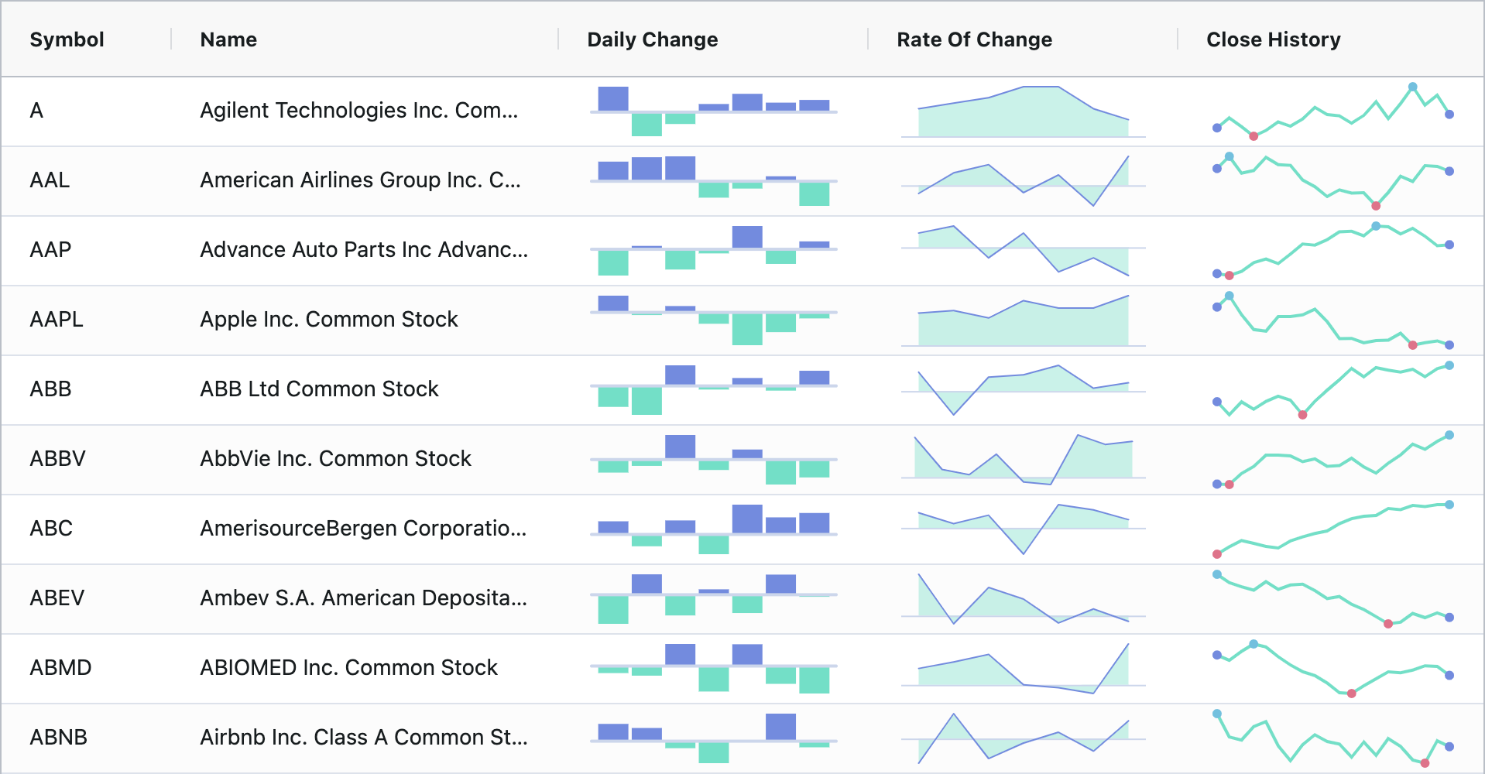1485x774 pixels.
Task: Click the Daily Change bar chart for AAL
Action: (x=713, y=181)
